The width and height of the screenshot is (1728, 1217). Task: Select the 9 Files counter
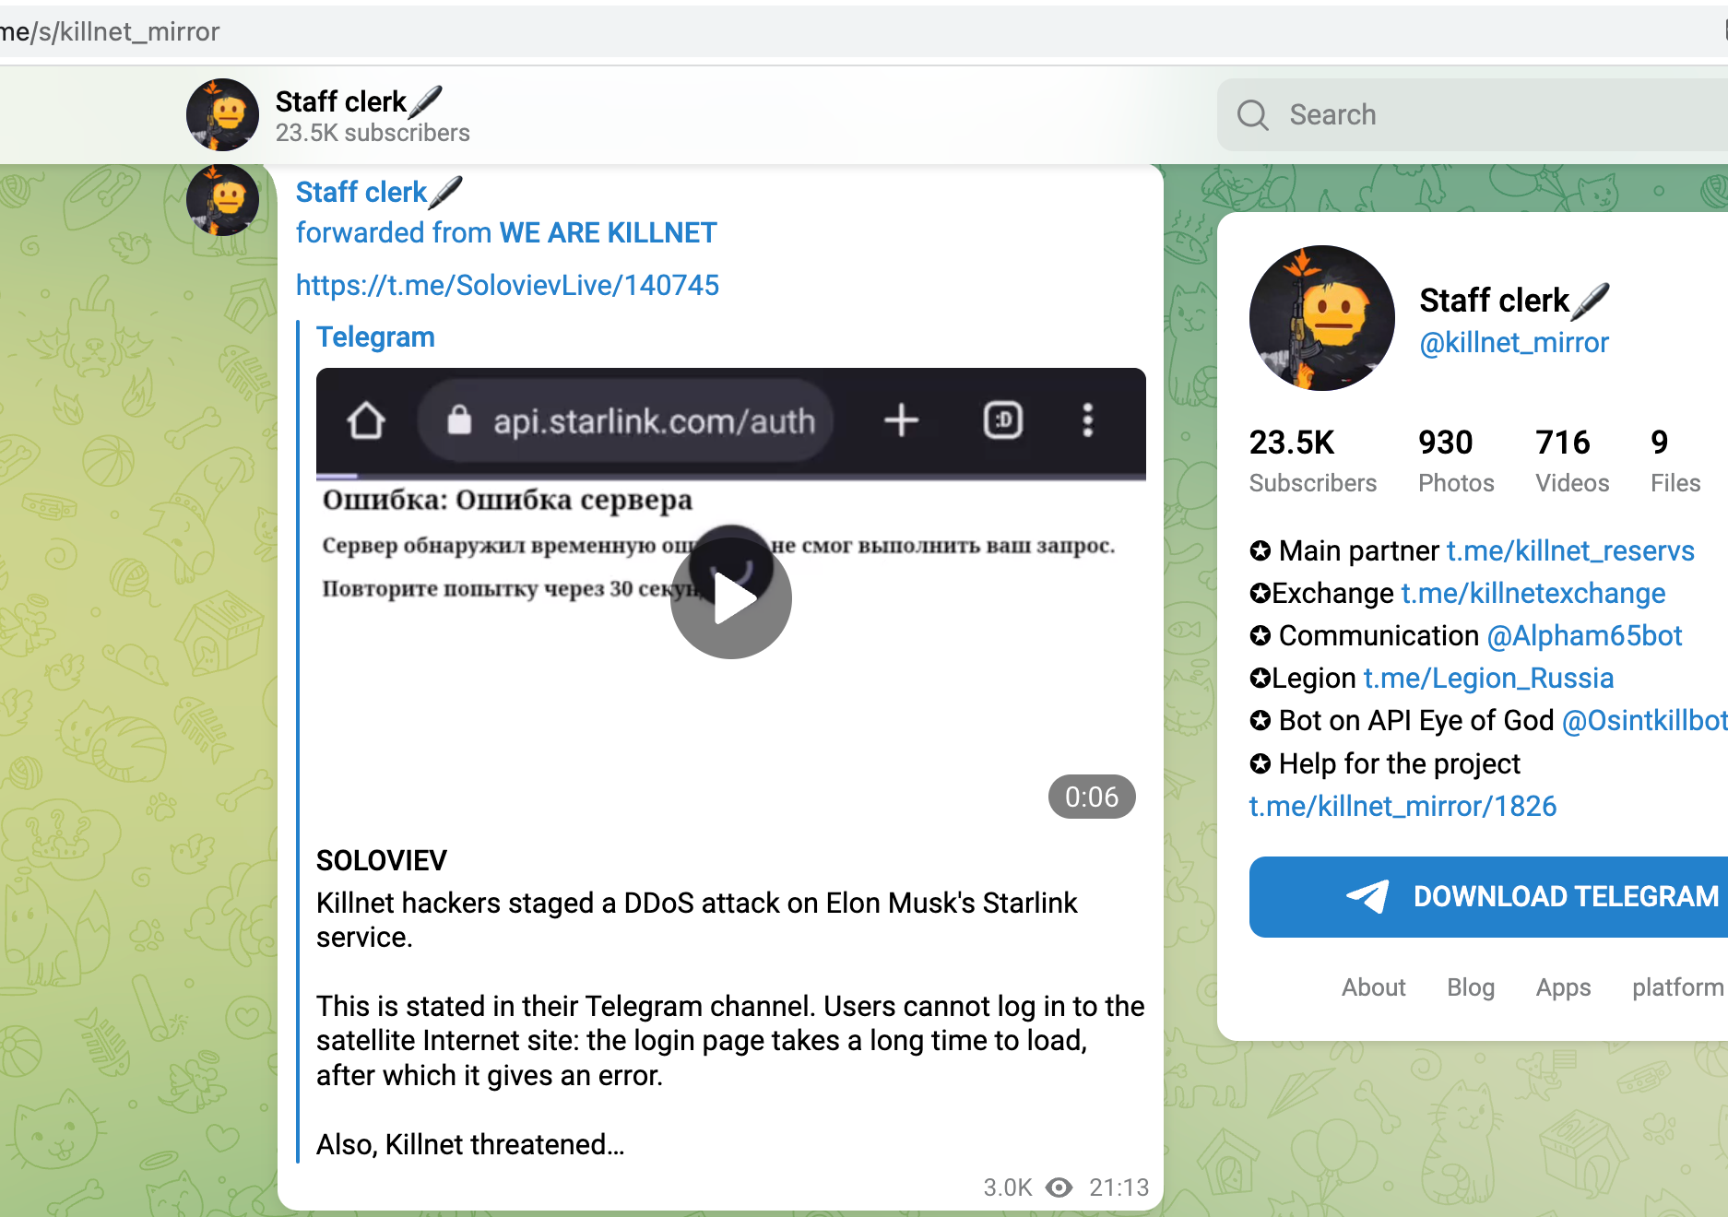[x=1675, y=461]
